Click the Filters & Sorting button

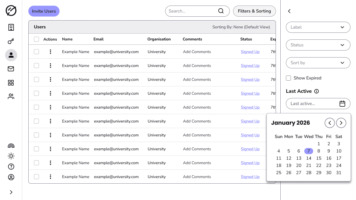click(x=254, y=11)
